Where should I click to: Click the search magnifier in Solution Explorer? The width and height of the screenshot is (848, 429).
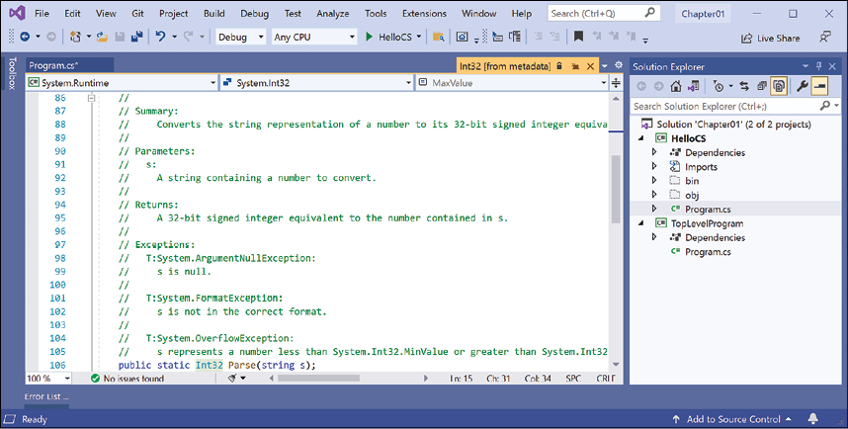(824, 106)
